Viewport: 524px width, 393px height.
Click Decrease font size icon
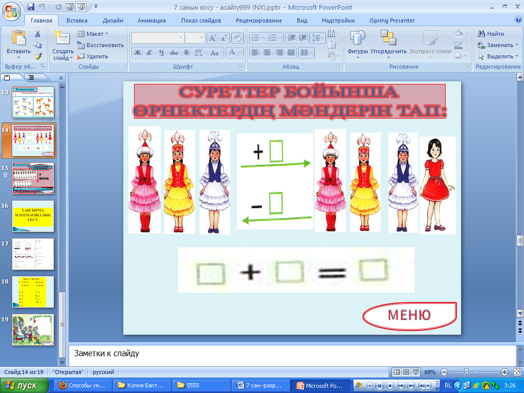(x=223, y=38)
